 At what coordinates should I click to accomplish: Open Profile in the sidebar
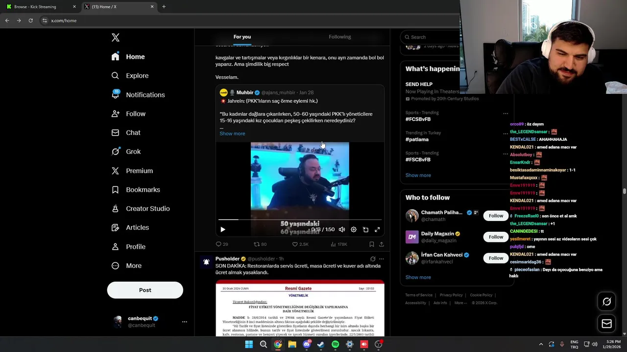[129, 247]
